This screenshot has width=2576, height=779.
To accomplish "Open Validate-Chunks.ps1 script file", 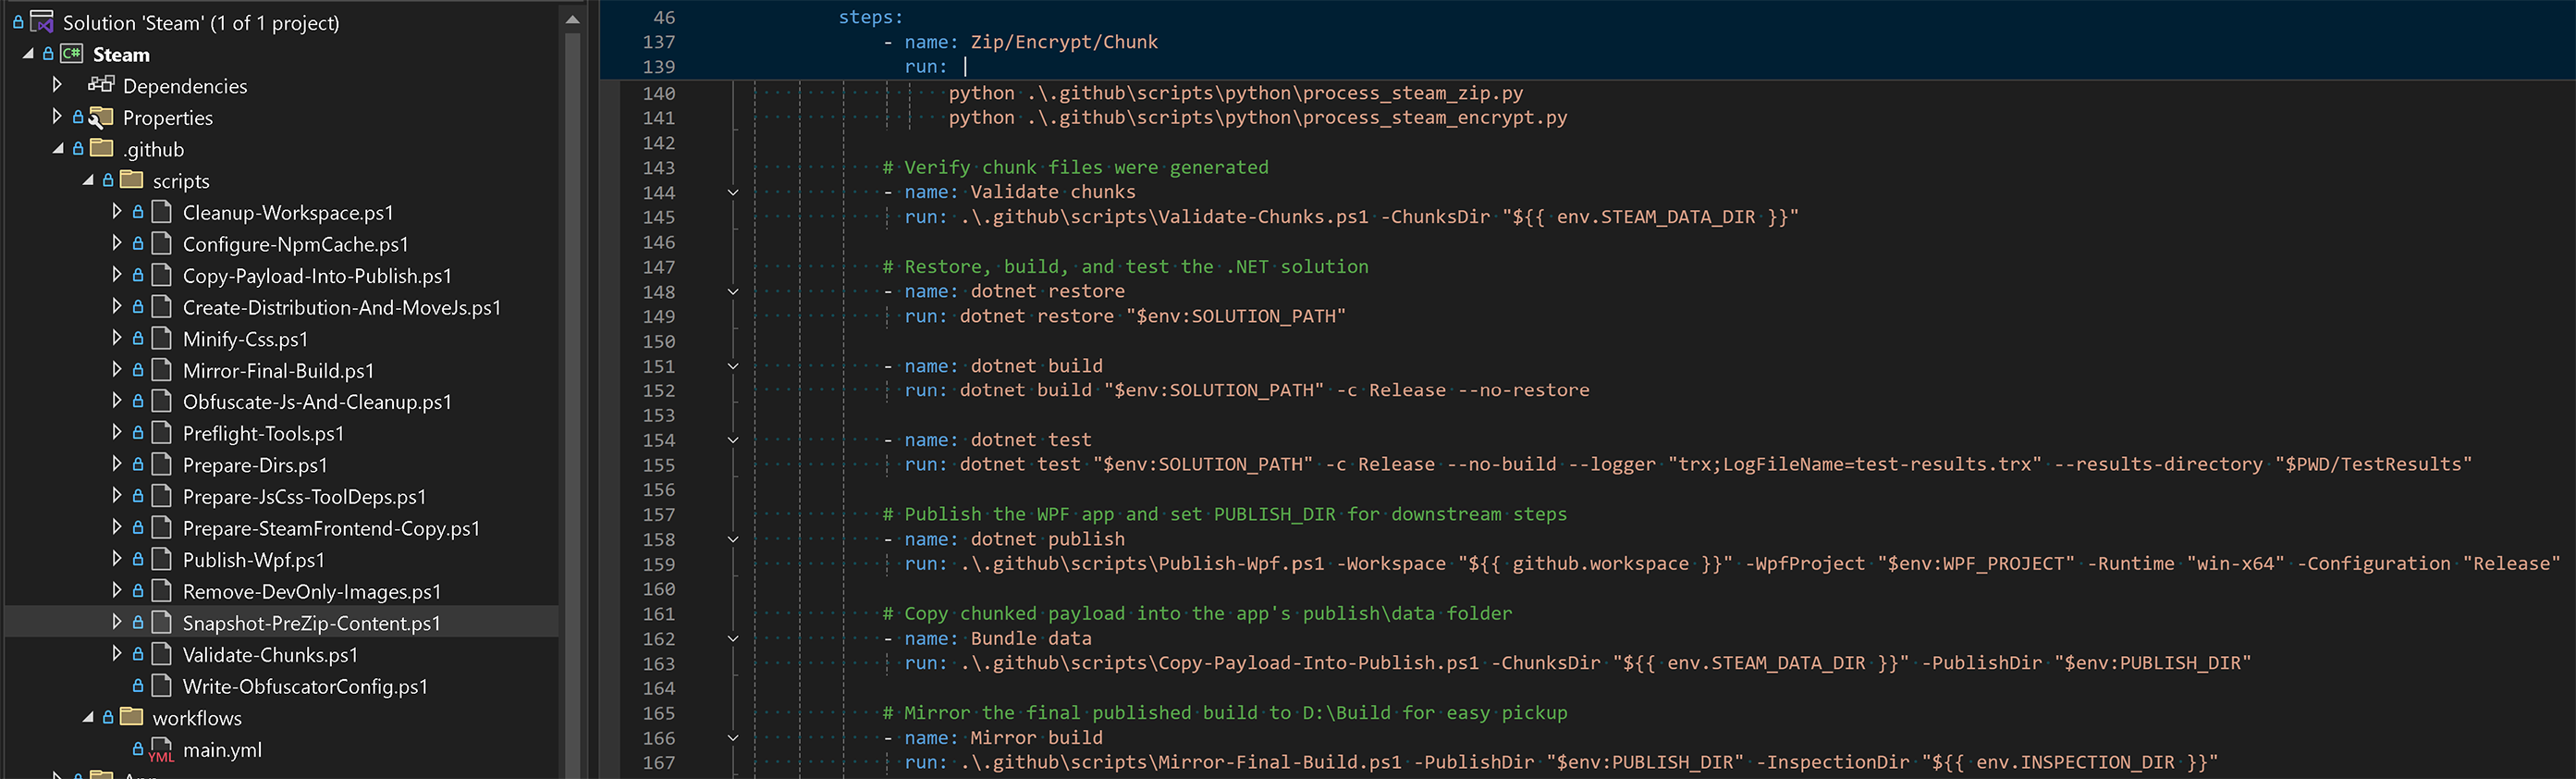I will pyautogui.click(x=270, y=655).
